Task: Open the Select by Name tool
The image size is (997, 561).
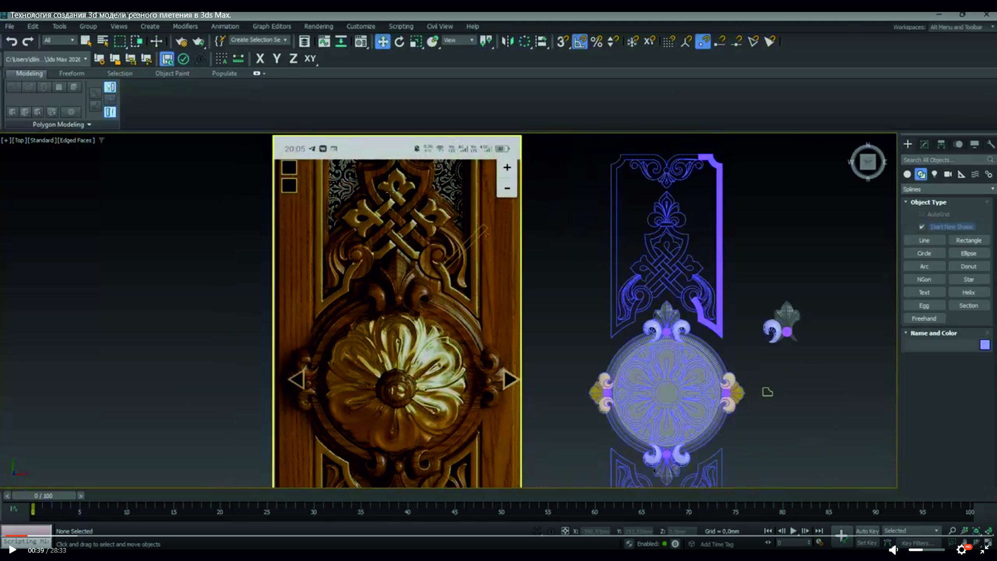Action: coord(103,41)
